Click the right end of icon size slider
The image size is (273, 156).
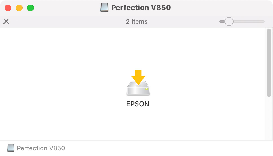click(x=263, y=21)
